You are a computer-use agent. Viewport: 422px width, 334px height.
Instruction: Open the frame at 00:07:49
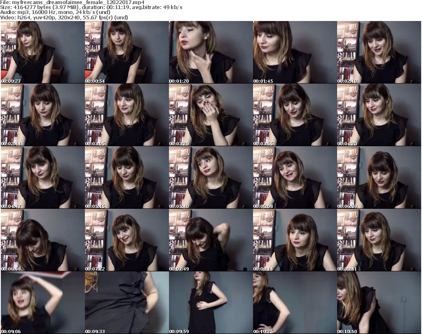[211, 240]
